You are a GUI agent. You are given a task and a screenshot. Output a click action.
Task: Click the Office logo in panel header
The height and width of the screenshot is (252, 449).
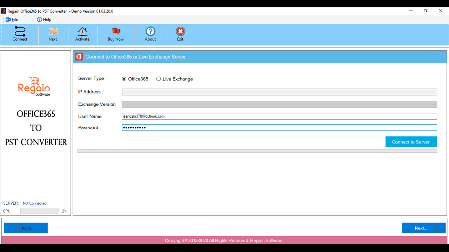pos(79,57)
